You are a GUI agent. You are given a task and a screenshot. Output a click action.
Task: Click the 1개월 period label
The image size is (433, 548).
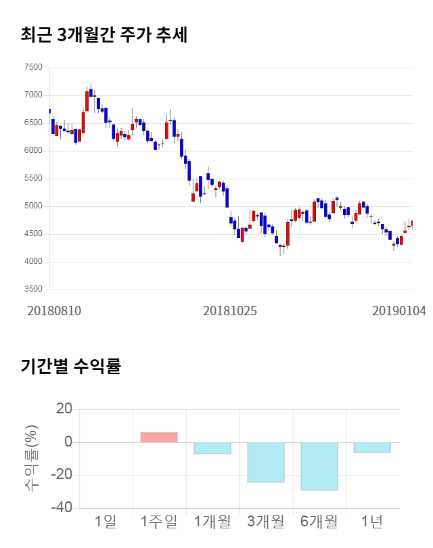click(x=212, y=521)
